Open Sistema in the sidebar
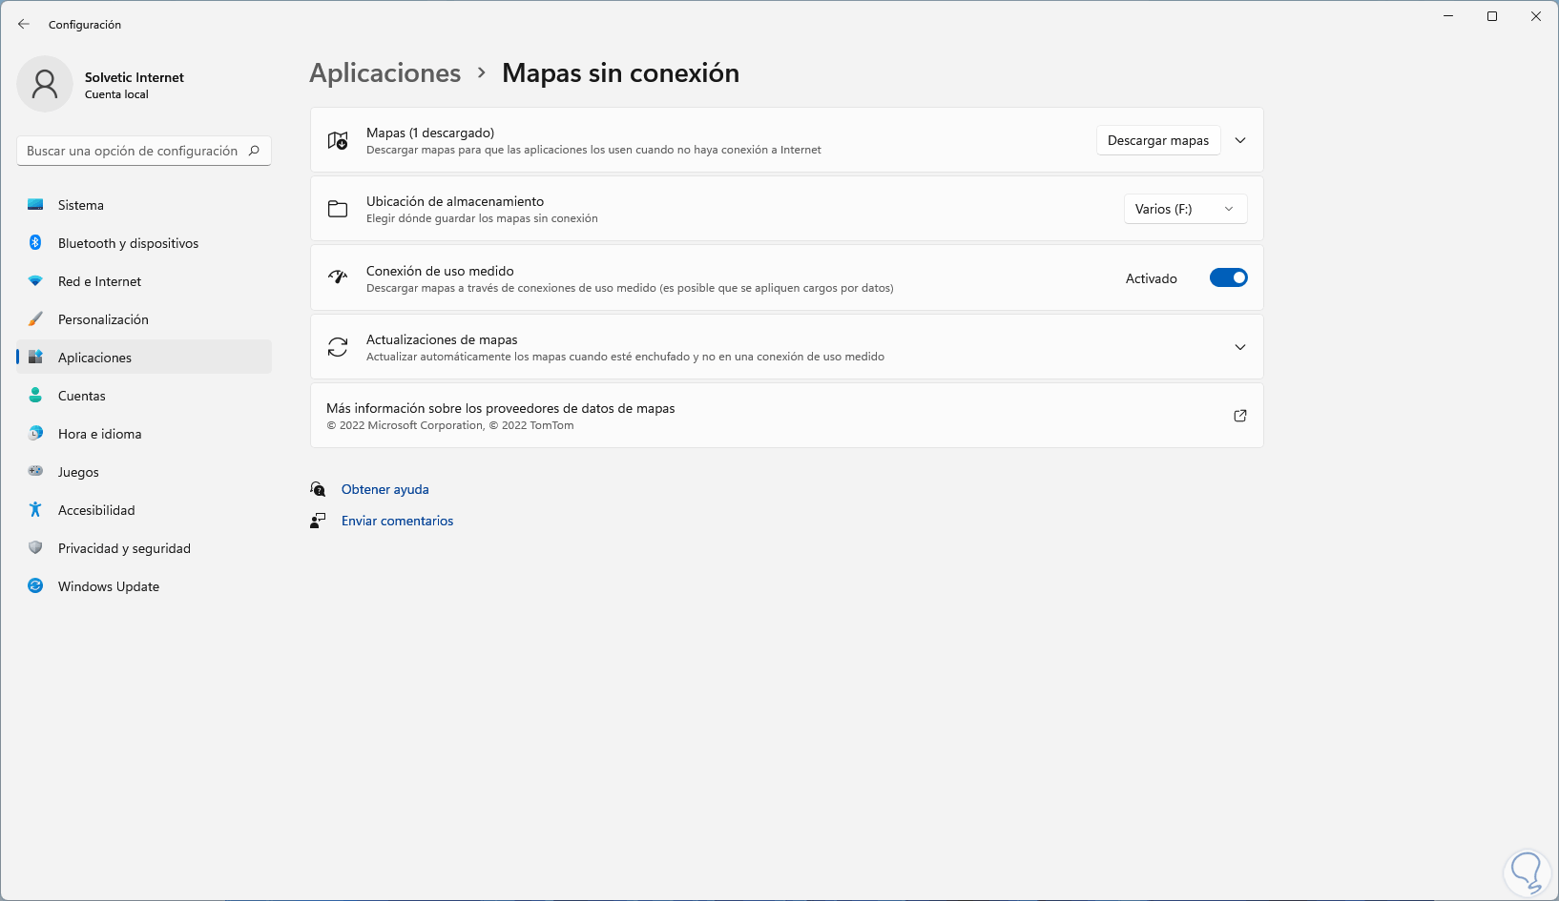The image size is (1559, 901). tap(81, 205)
